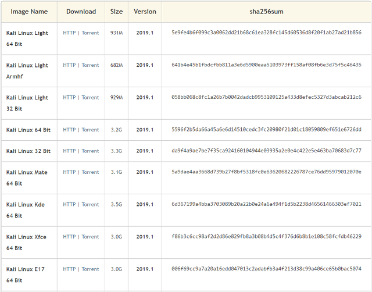372x292 pixels.
Task: Click Torrent link in Kali Linux 32 Bit row
Action: (x=90, y=151)
